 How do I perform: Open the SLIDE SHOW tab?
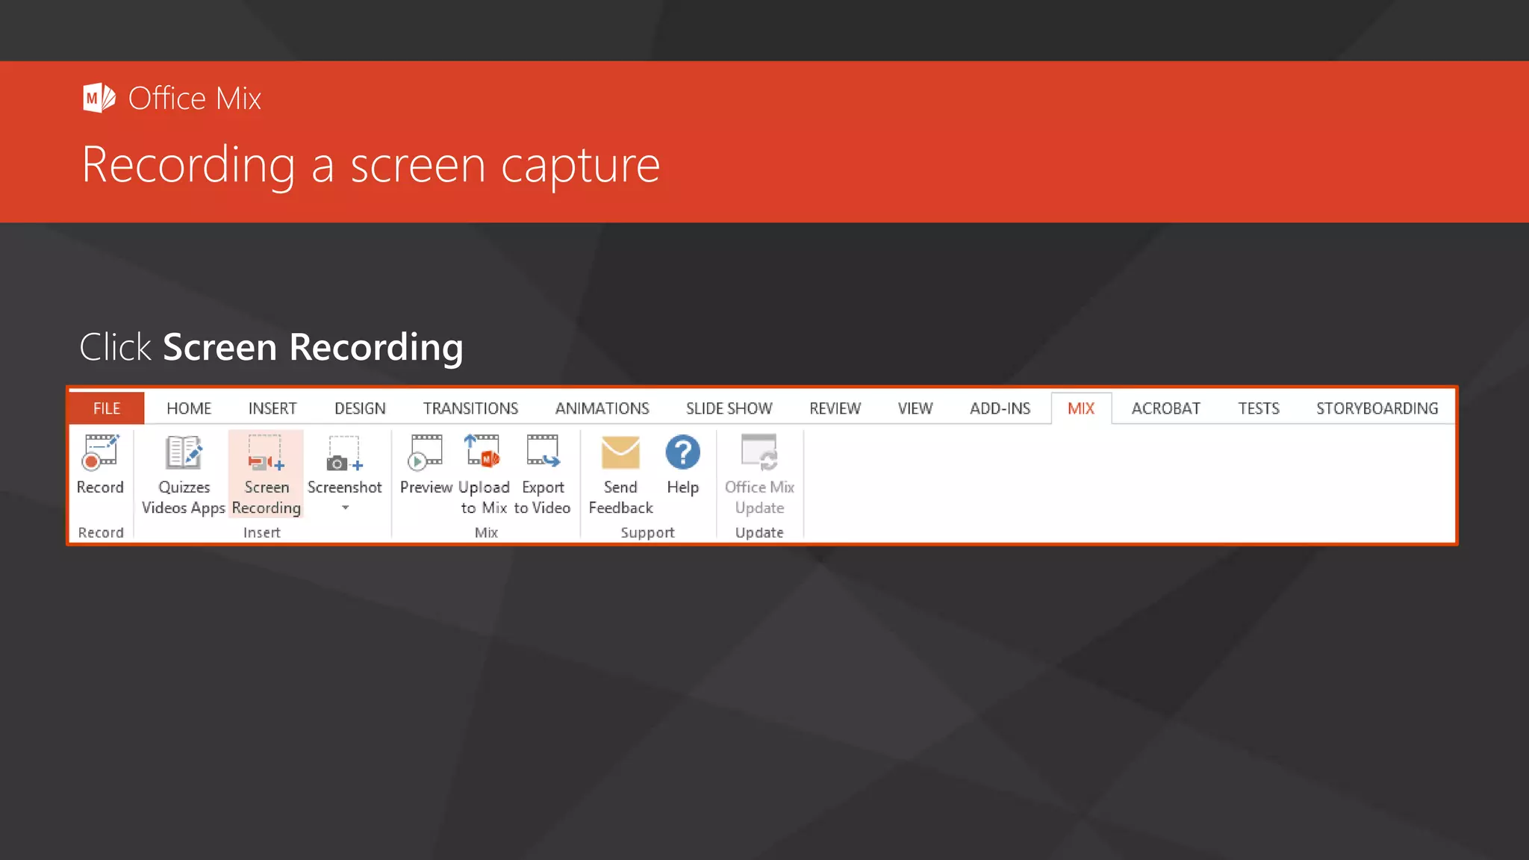729,408
